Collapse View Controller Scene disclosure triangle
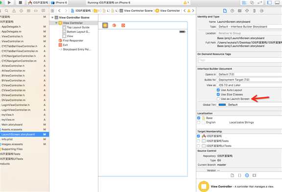 coord(52,18)
